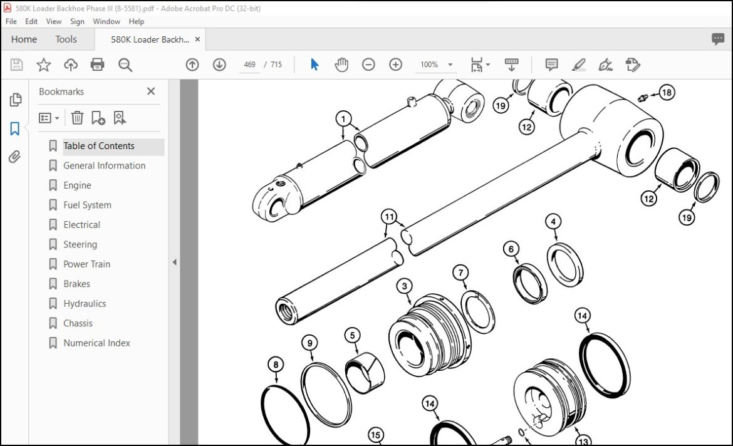Switch to the Home tab
733x446 pixels.
pos(24,39)
